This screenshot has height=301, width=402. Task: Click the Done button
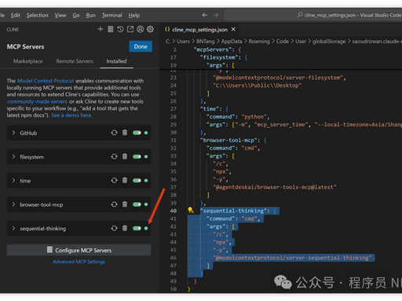141,46
